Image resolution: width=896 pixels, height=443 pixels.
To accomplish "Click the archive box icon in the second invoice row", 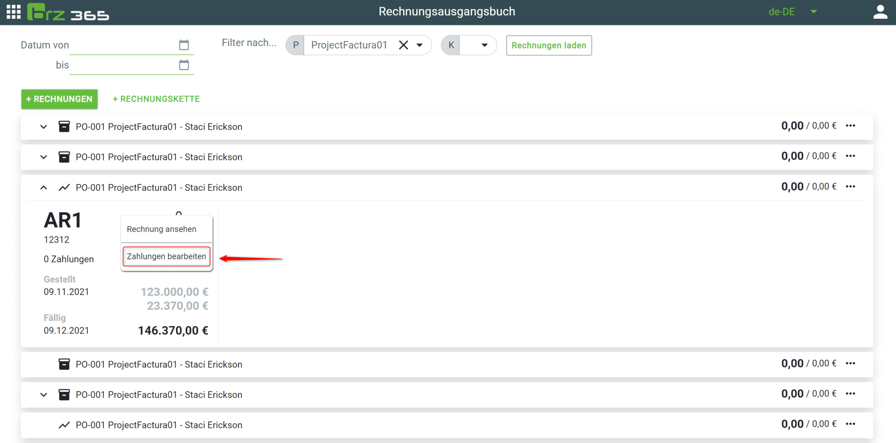I will (64, 157).
